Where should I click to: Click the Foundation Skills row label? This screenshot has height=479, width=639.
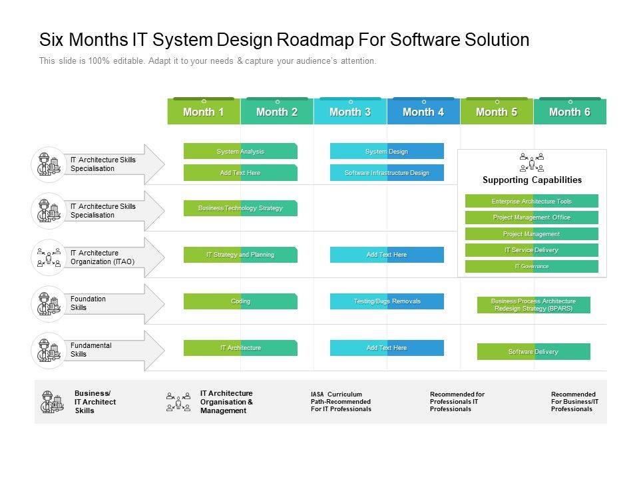coord(88,303)
